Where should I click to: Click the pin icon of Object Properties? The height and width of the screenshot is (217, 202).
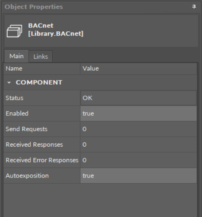(194, 7)
